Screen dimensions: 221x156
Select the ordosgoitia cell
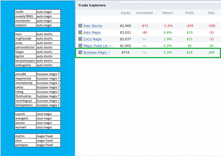point(25,65)
